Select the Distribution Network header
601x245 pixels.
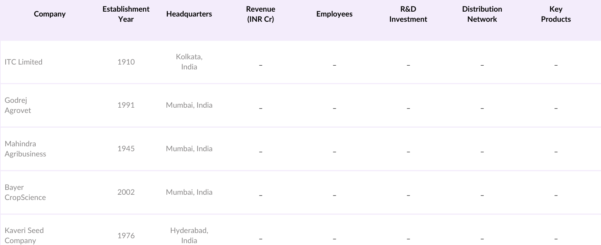[482, 14]
